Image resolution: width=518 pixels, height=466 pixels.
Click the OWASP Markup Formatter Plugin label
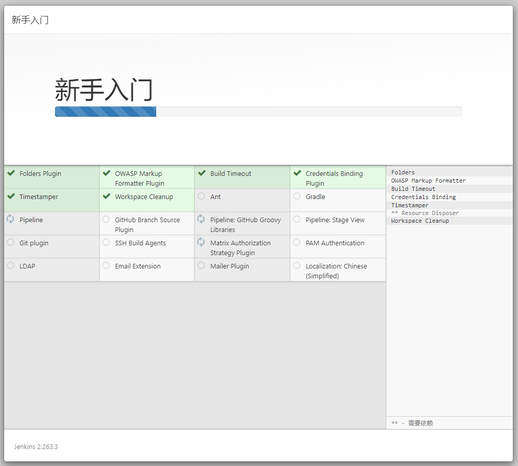tap(139, 178)
